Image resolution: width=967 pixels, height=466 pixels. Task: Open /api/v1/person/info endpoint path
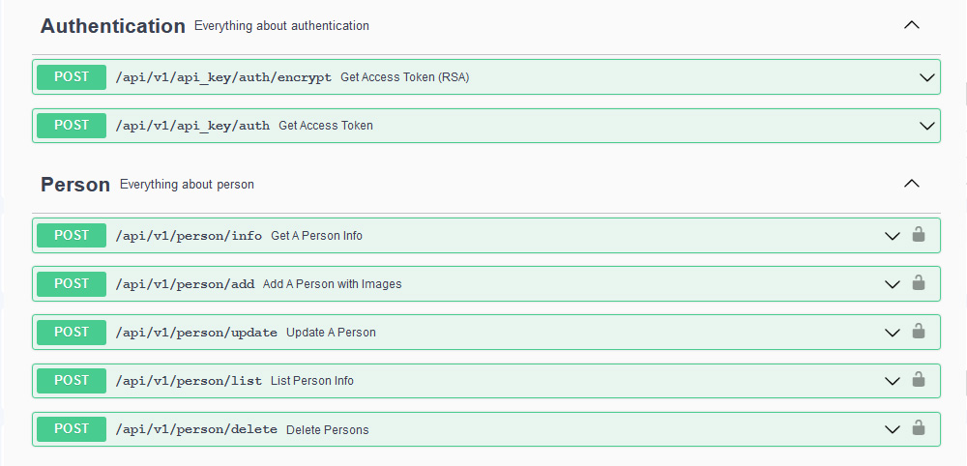189,236
